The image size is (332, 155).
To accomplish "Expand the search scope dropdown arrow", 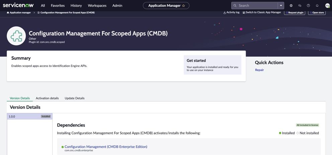I will pyautogui.click(x=281, y=6).
